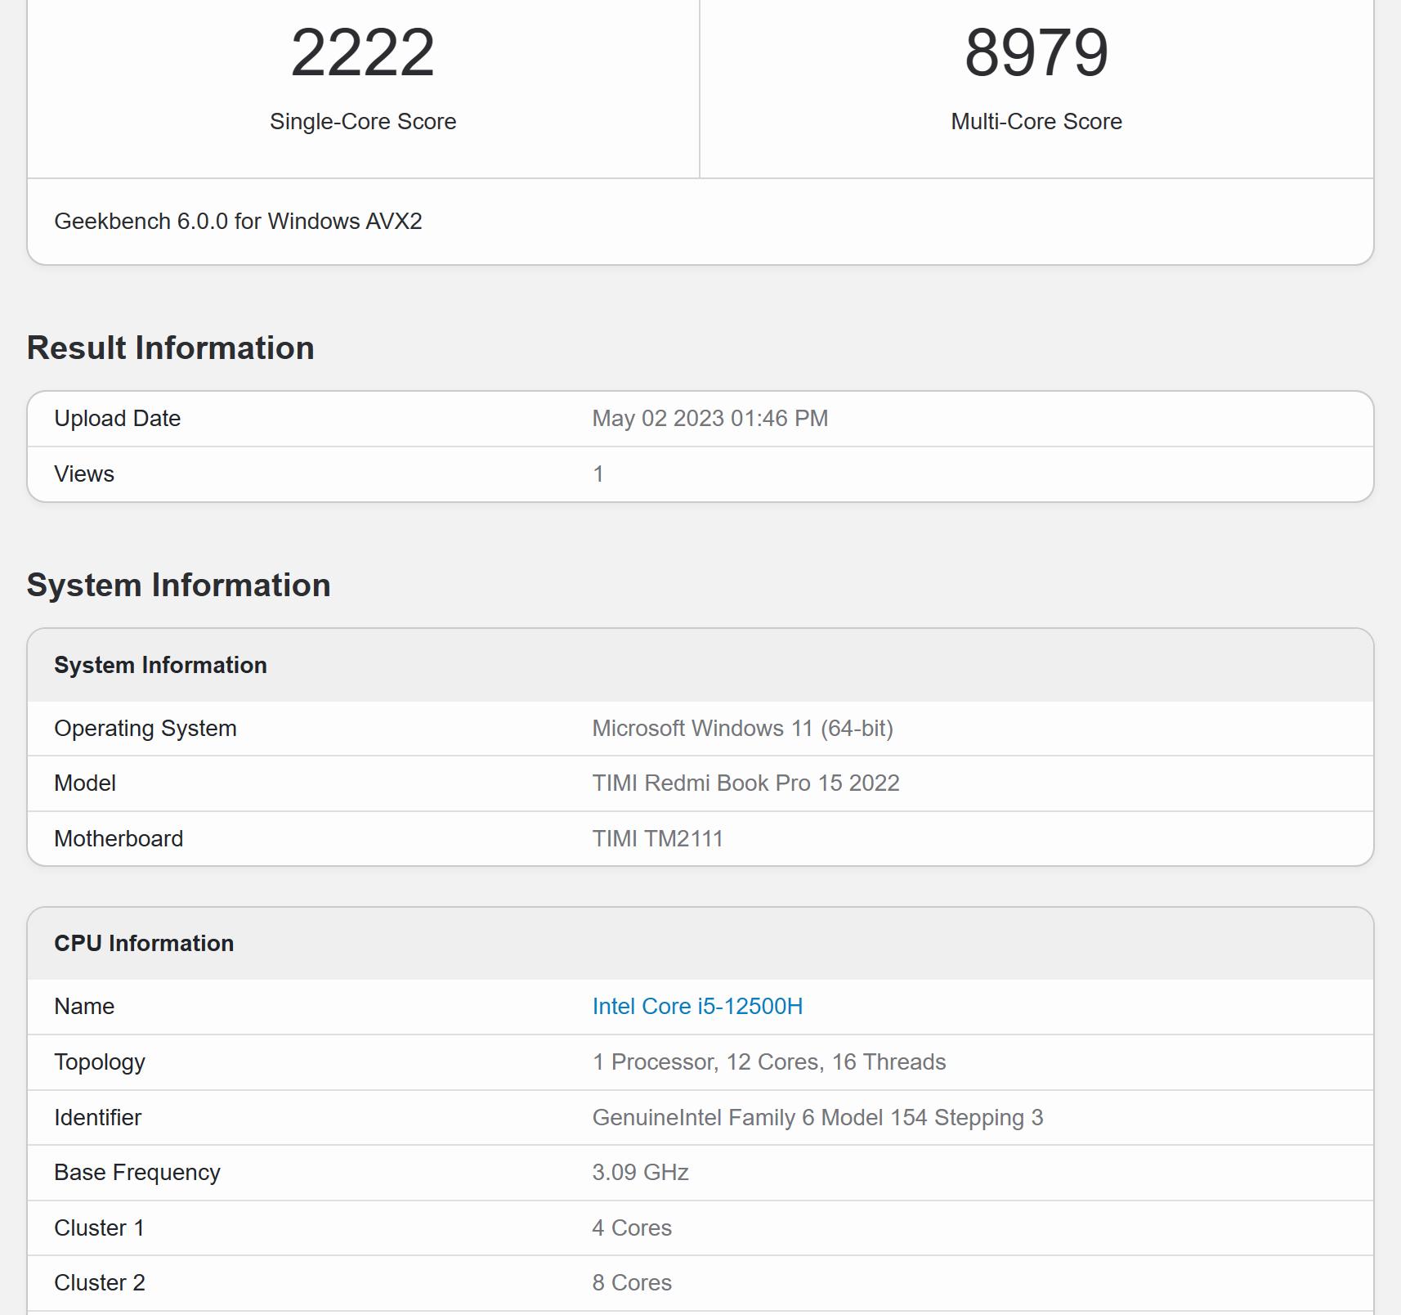Click the Result Information heading
The image size is (1401, 1315).
pyautogui.click(x=171, y=347)
